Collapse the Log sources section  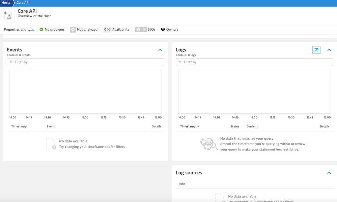(x=329, y=173)
